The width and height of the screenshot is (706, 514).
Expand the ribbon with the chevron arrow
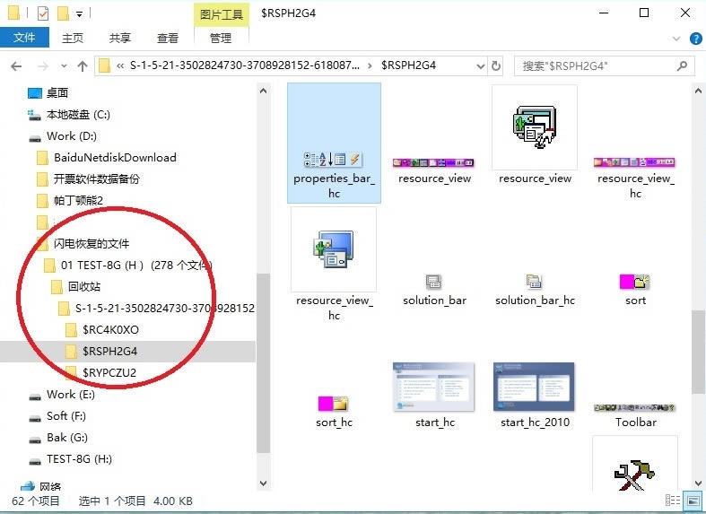(x=678, y=38)
